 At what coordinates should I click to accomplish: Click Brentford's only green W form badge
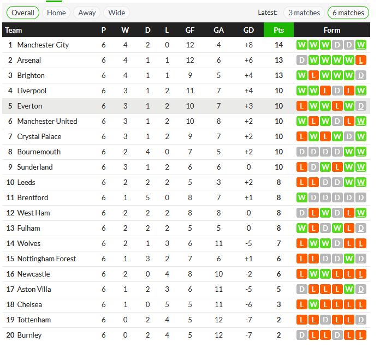[302, 197]
